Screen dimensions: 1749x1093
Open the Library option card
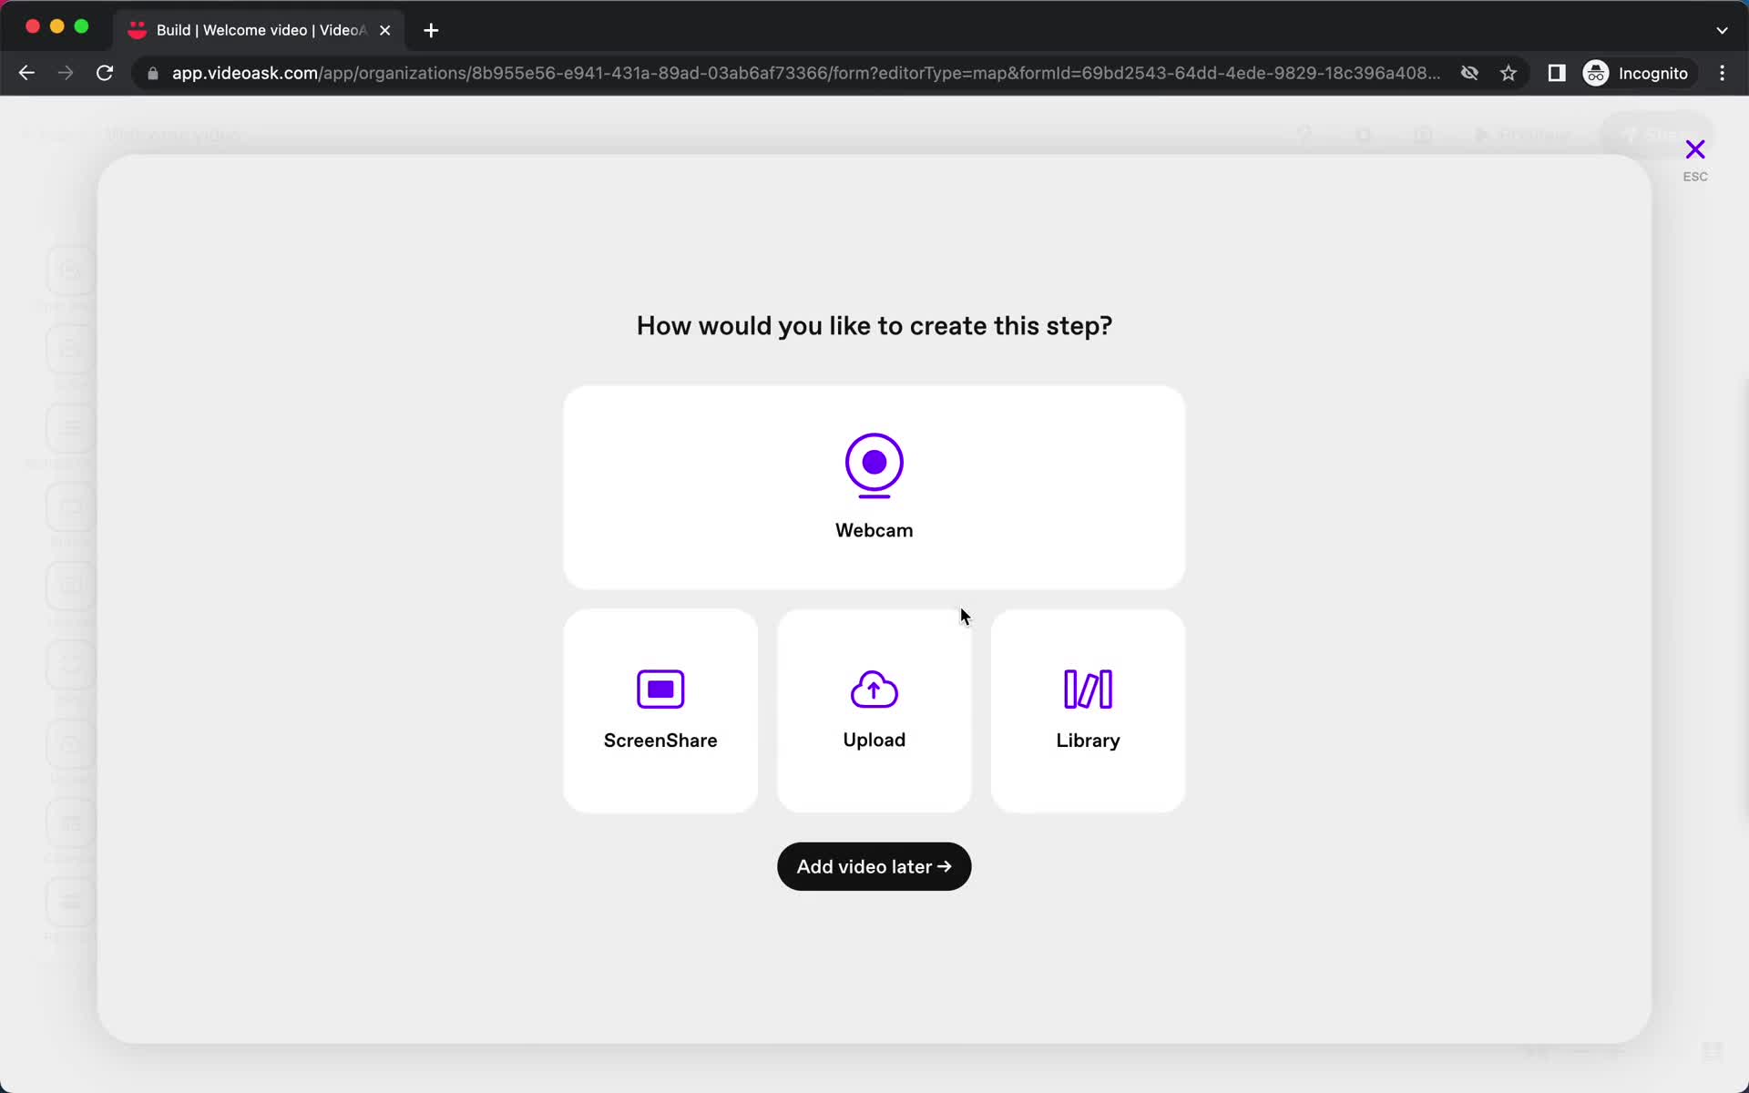click(x=1088, y=710)
